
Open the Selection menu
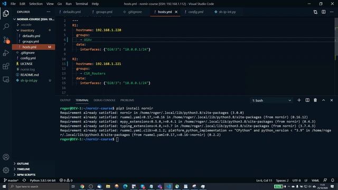tap(36, 4)
